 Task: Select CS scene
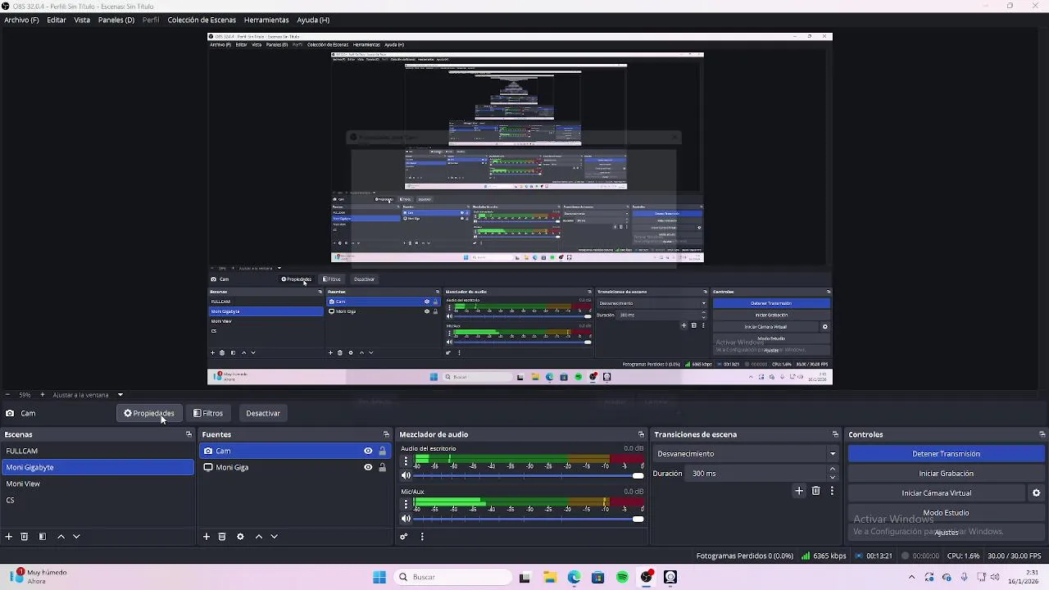(98, 500)
